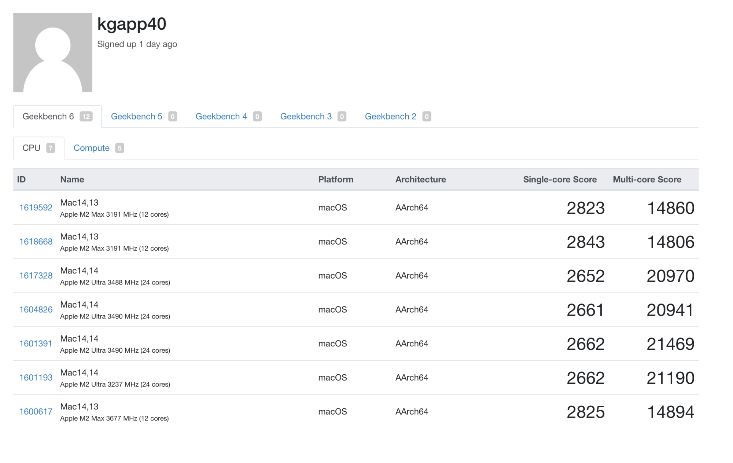Click the Architecture column header

(420, 180)
